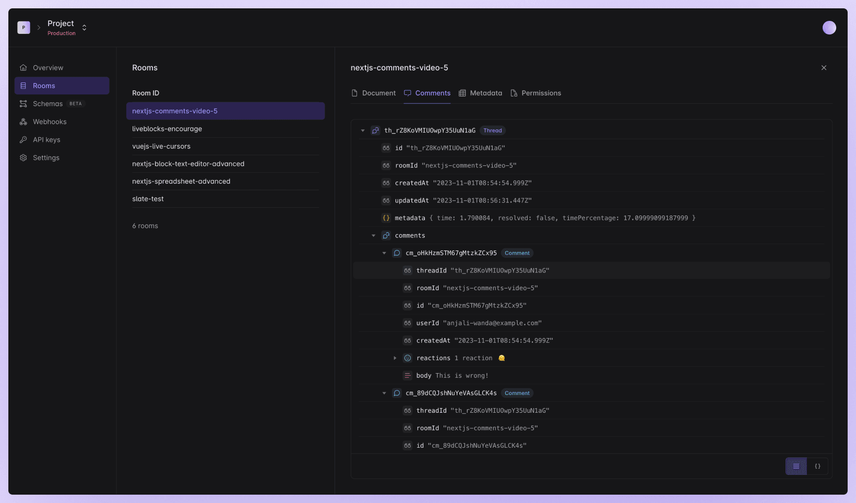Screen dimensions: 856x503
Task: Select the tree view toggle at bottom right
Action: point(795,466)
